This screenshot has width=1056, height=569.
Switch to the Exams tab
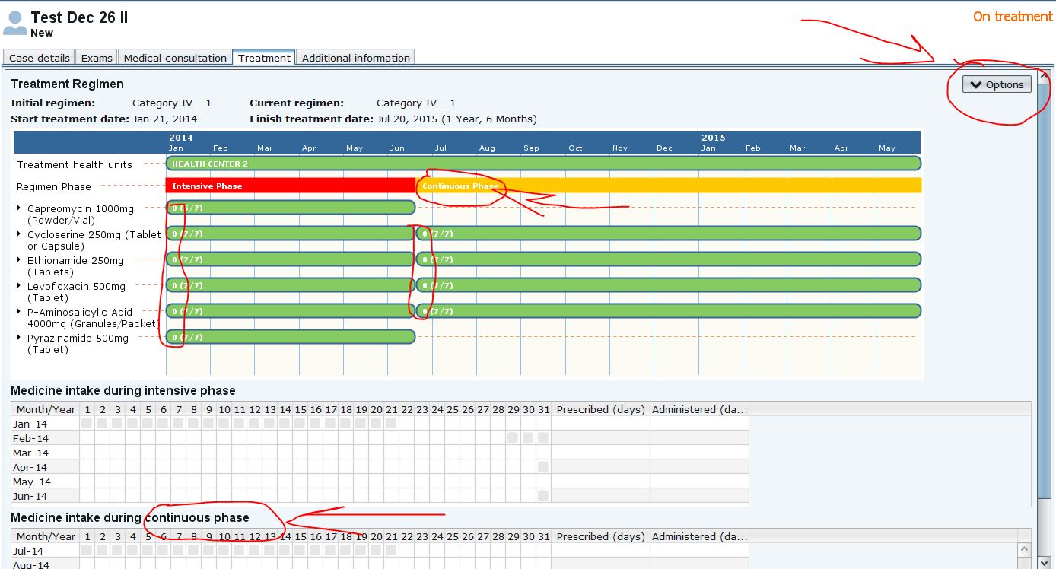97,58
